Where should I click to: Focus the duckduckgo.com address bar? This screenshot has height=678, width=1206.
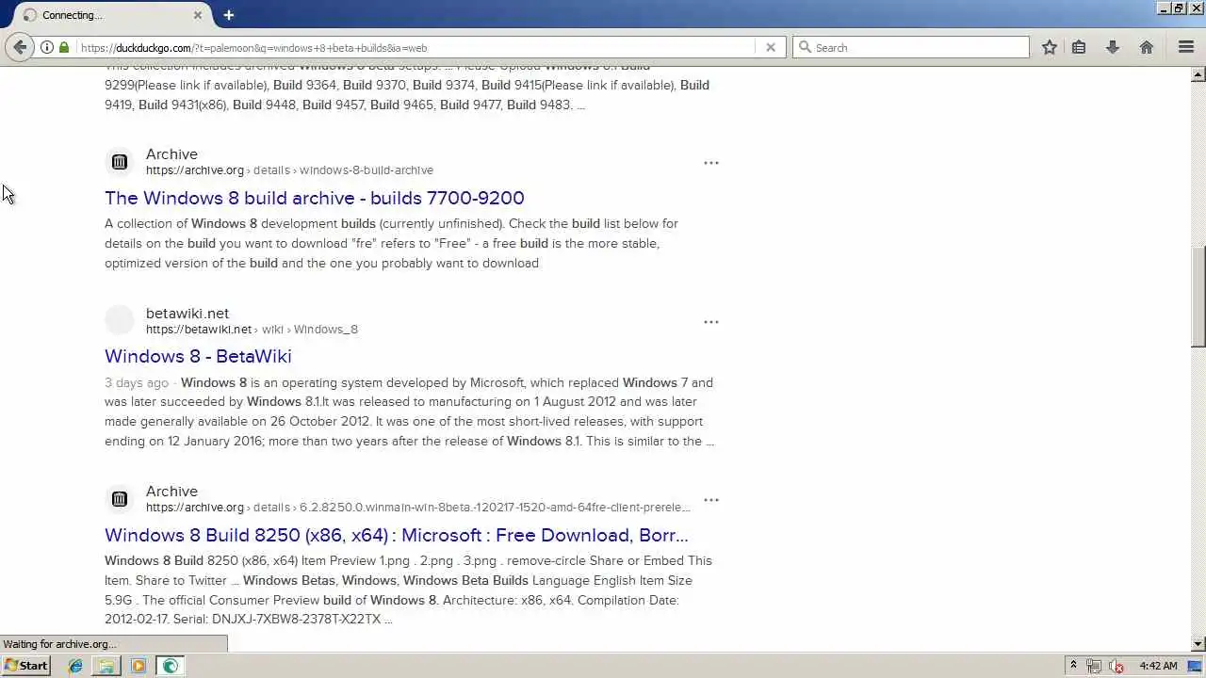click(415, 47)
